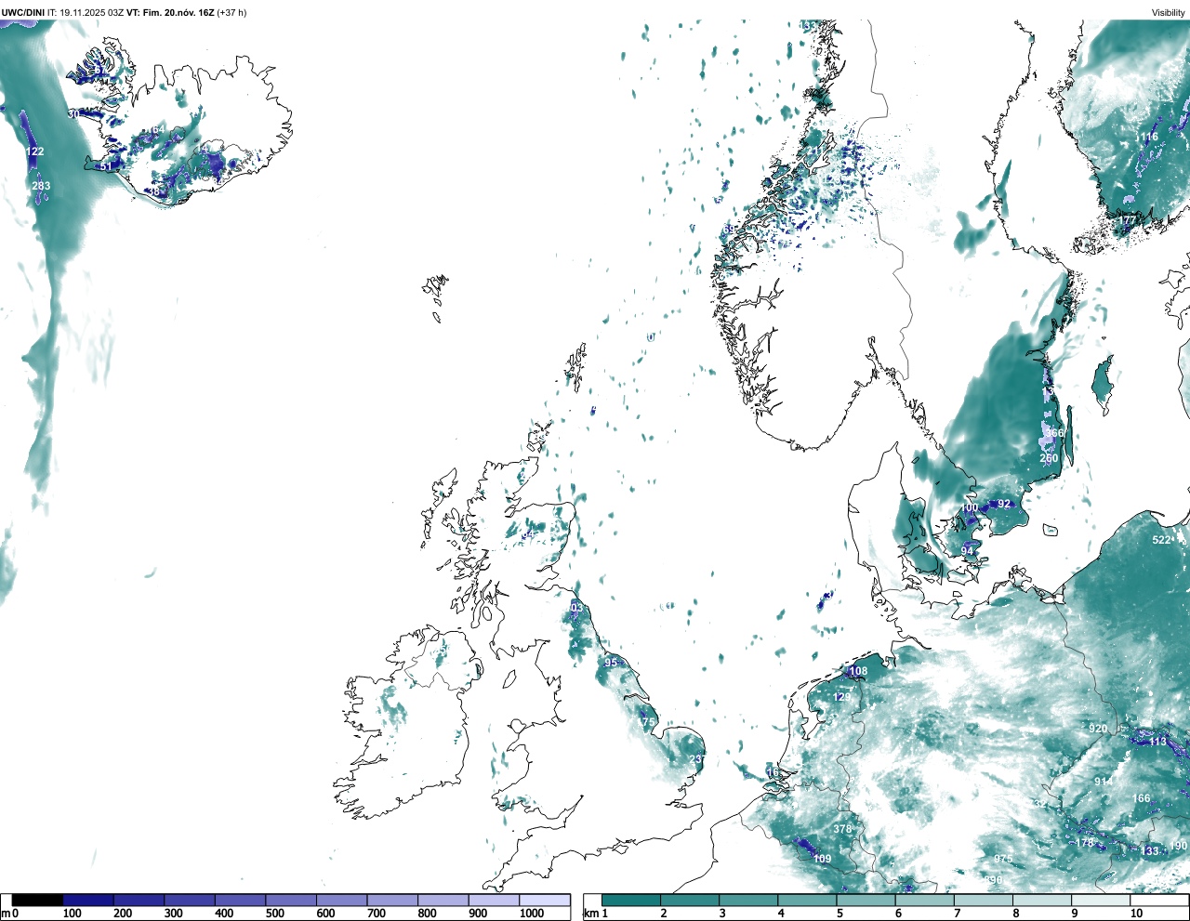This screenshot has width=1190, height=921.
Task: Click the '116' value over Finland
Action: click(1149, 137)
